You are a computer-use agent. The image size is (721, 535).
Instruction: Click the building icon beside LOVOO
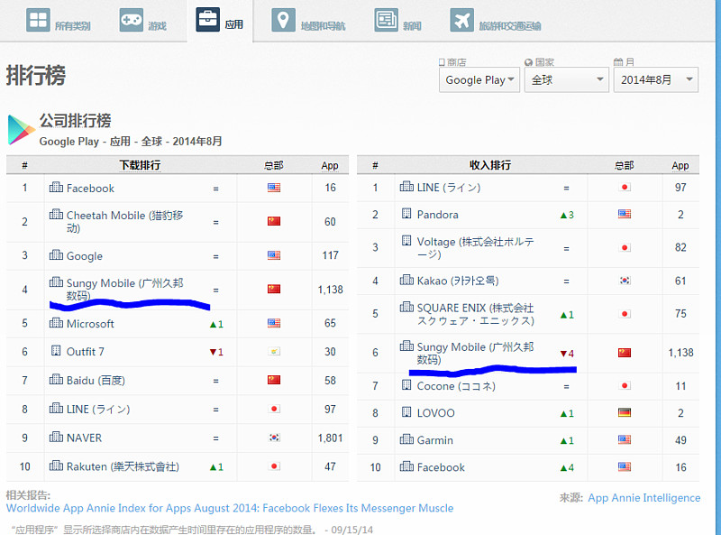coord(406,412)
